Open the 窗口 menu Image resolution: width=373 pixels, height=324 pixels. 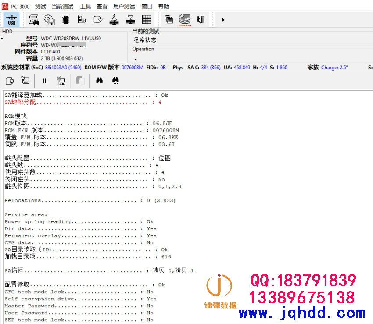coord(147,7)
